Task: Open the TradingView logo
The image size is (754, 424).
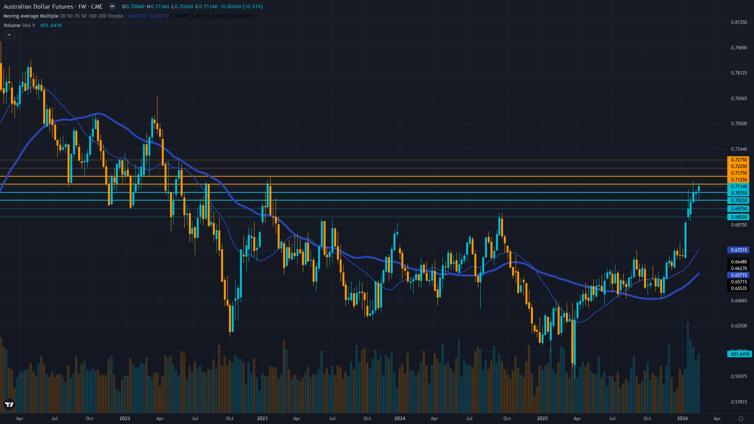Action: (9, 404)
